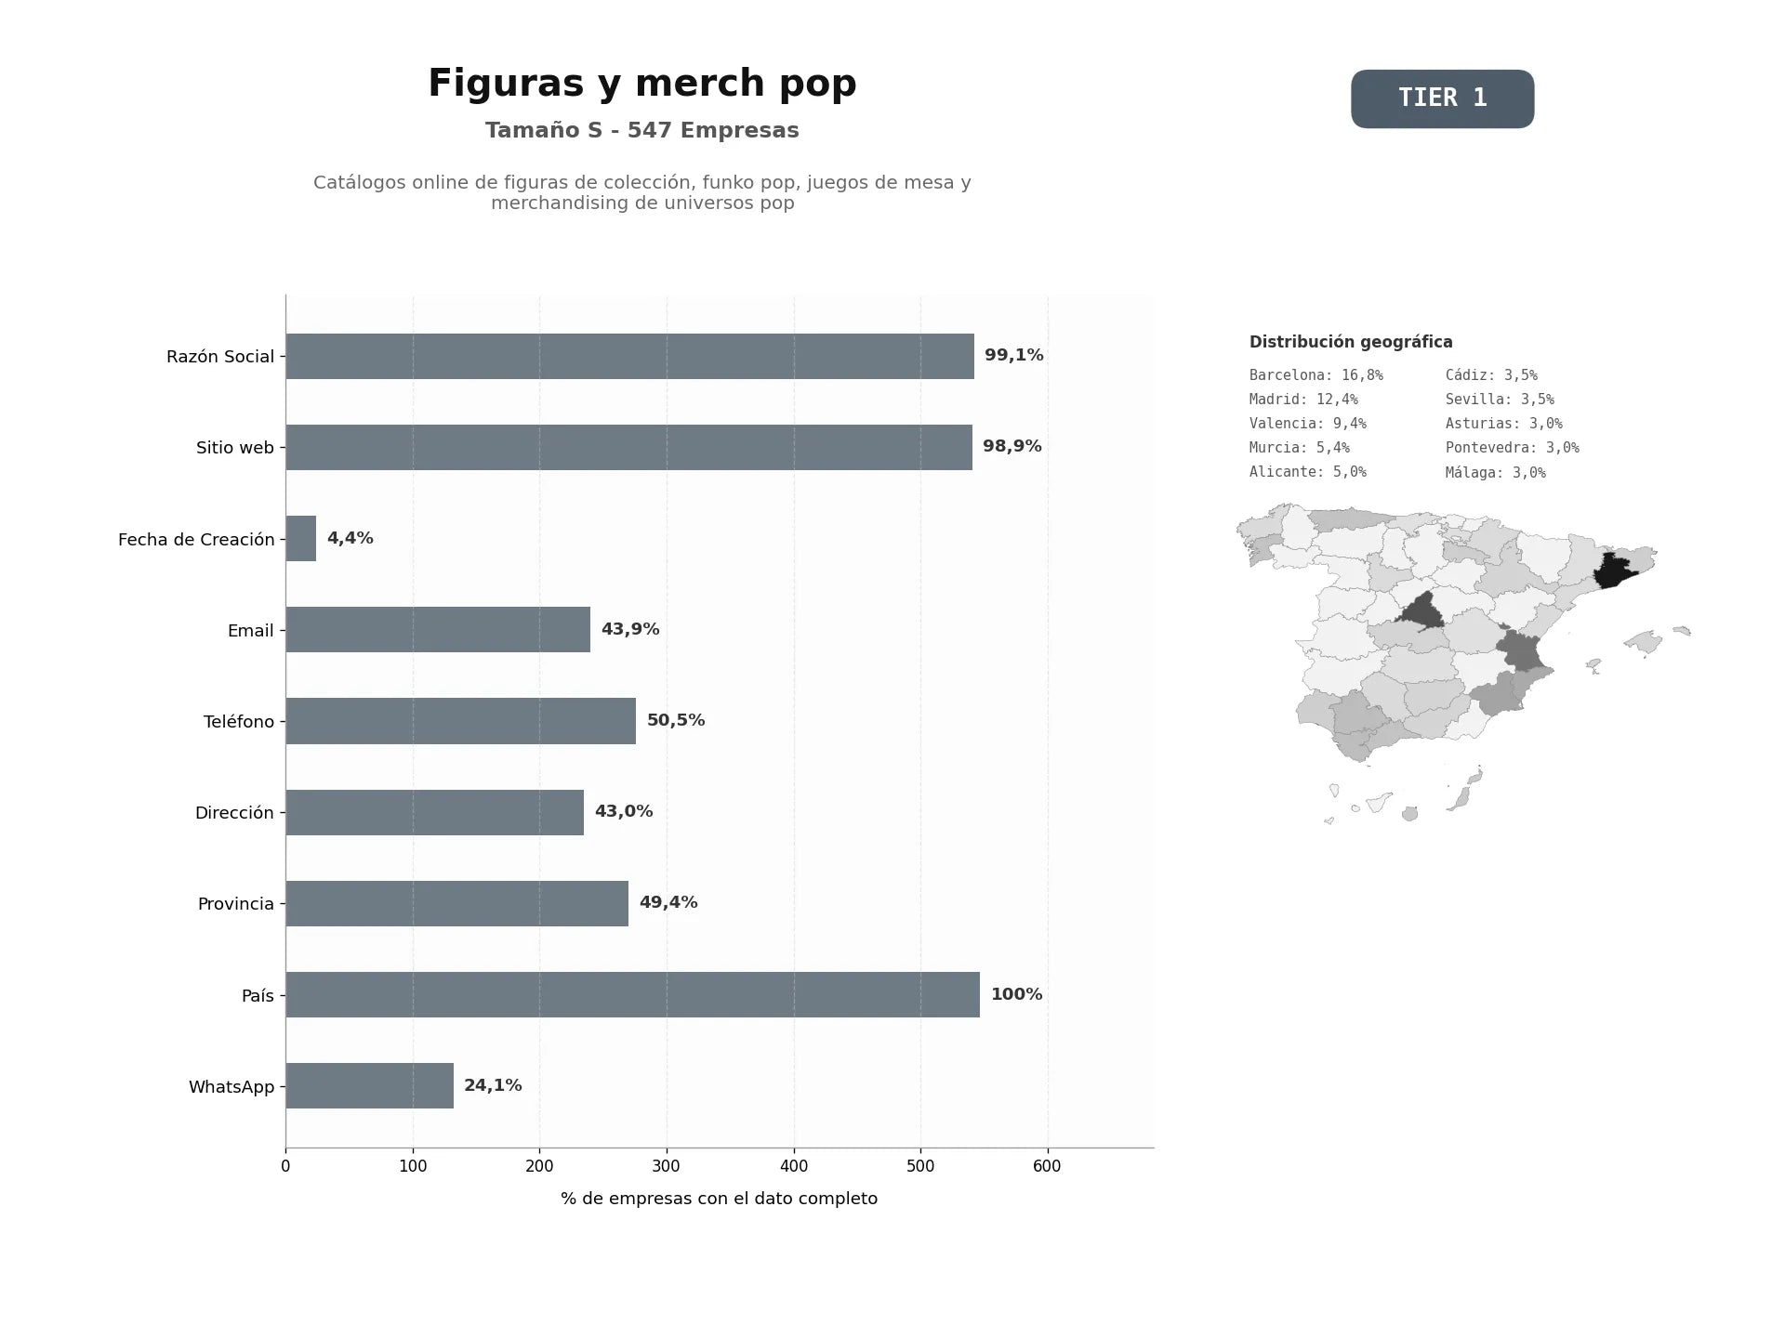
Task: Click the Email bar
Action: click(x=438, y=629)
